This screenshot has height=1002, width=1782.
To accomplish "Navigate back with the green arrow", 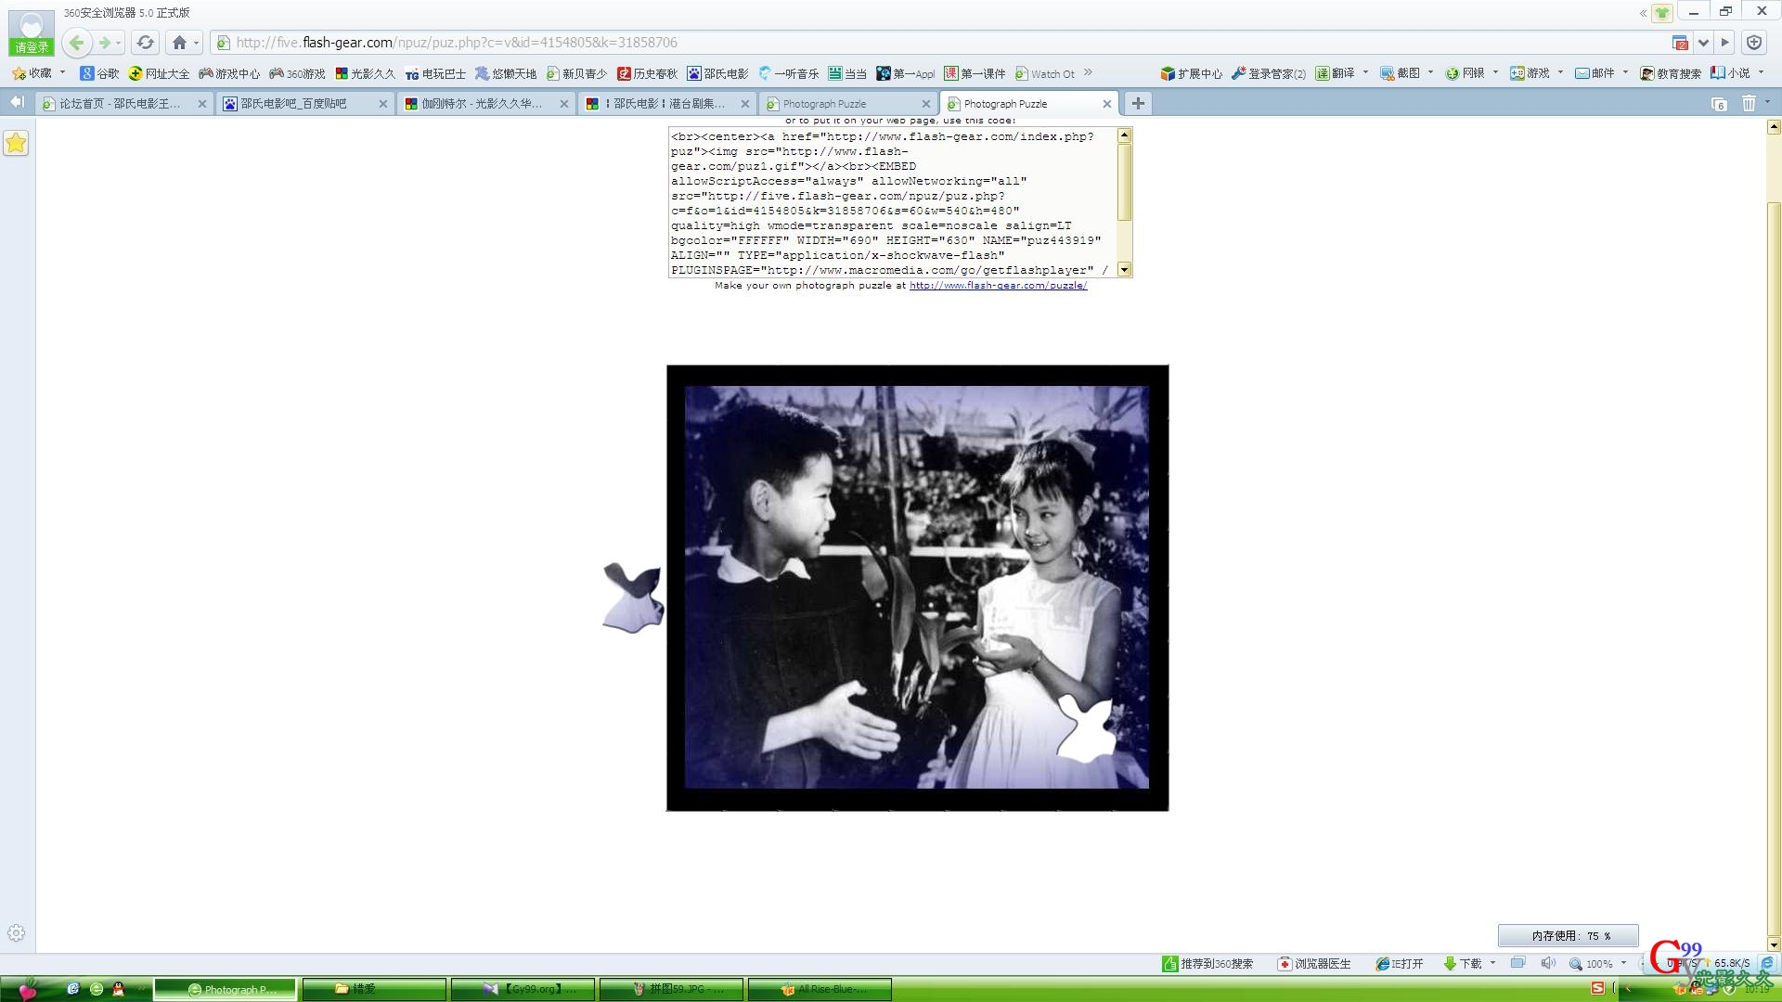I will [77, 43].
